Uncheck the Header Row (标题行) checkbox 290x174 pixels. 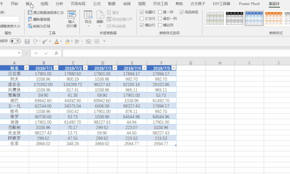[x=142, y=12]
